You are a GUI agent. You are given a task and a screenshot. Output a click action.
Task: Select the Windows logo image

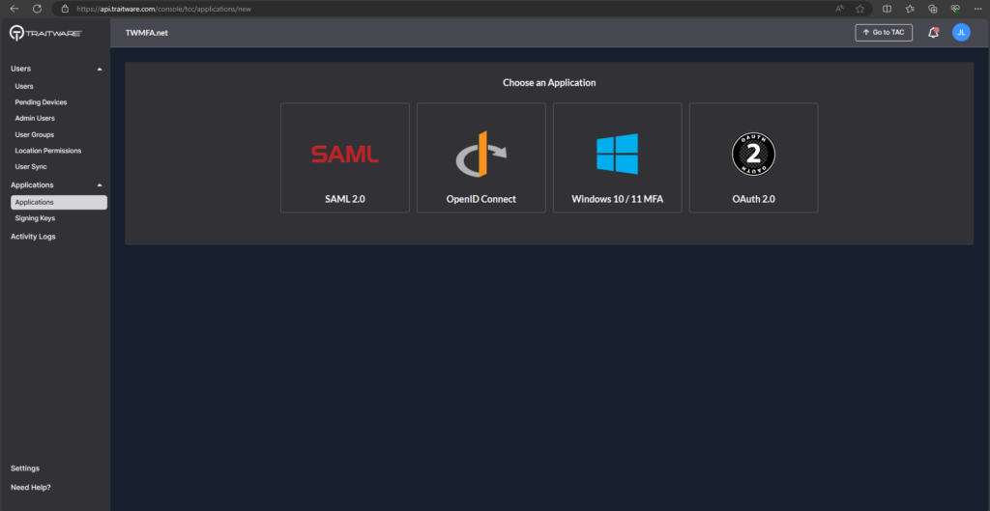click(x=617, y=154)
